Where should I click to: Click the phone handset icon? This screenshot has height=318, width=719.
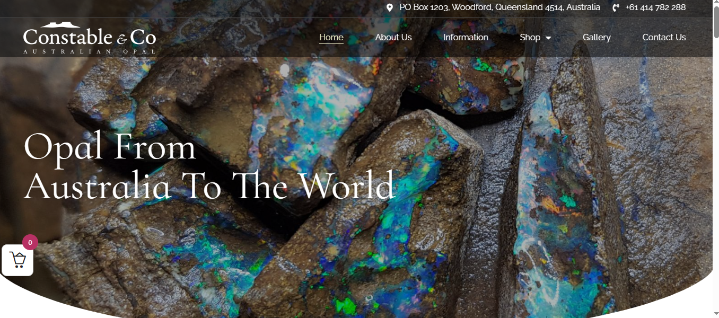click(616, 7)
